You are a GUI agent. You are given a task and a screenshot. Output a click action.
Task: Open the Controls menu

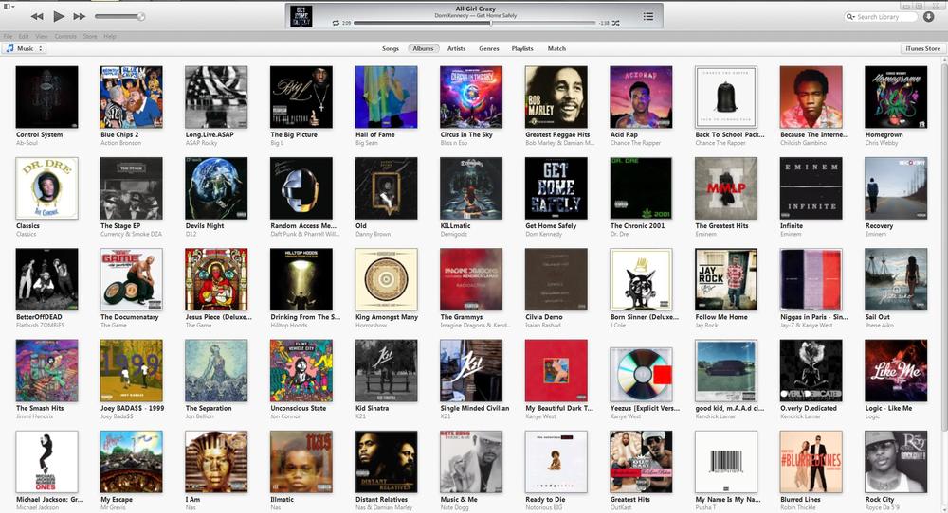coord(65,36)
